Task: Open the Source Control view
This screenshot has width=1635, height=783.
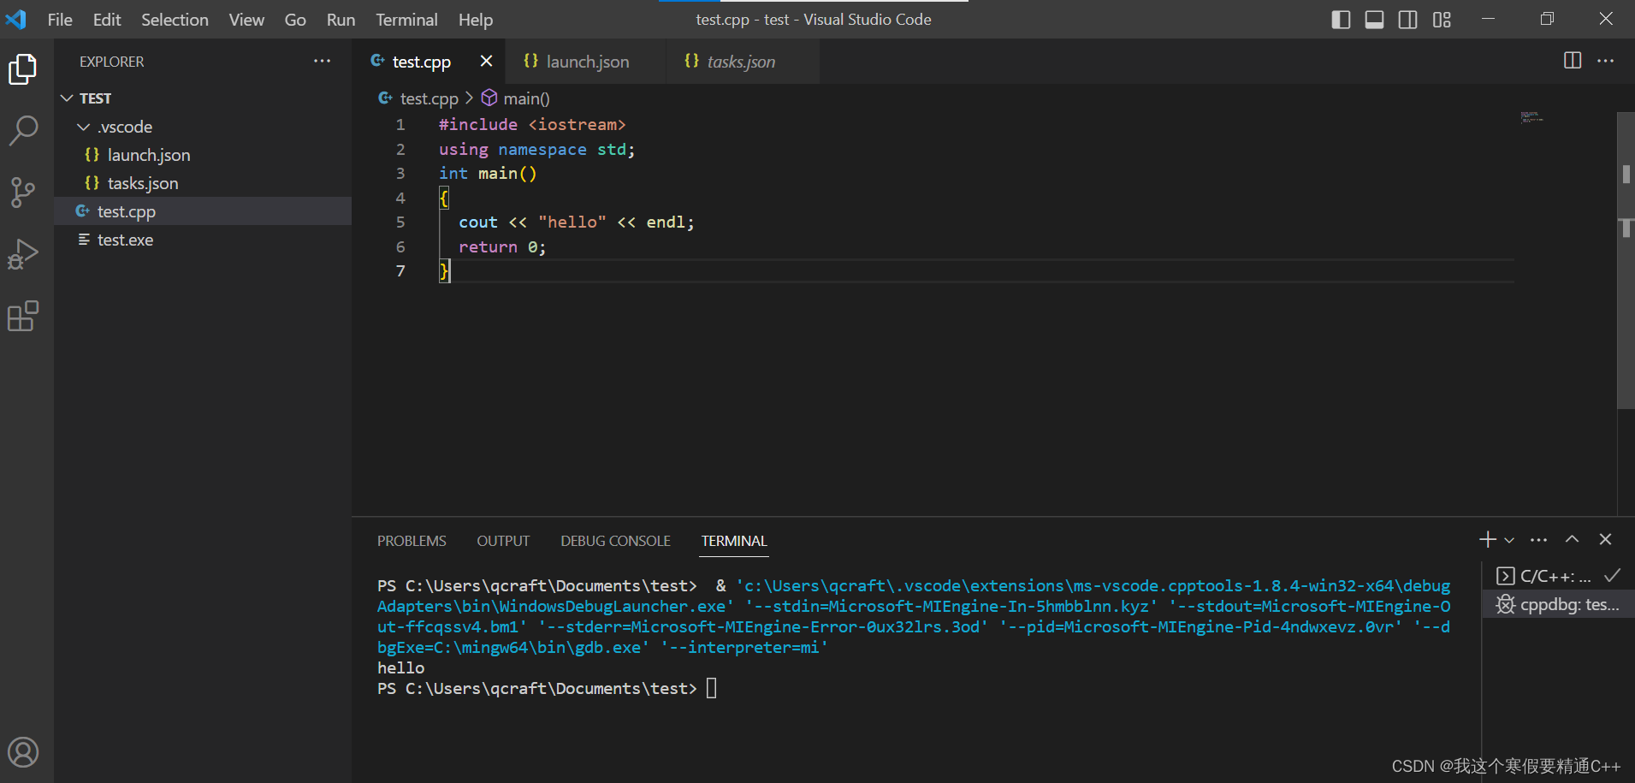Action: [x=23, y=193]
